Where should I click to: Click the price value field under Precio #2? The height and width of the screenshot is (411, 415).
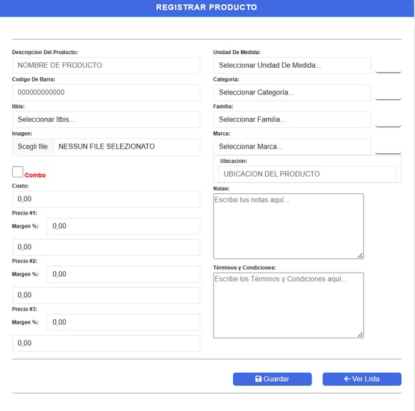106,295
